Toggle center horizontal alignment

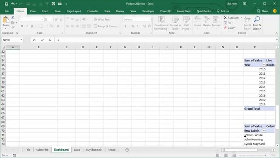[72, 26]
